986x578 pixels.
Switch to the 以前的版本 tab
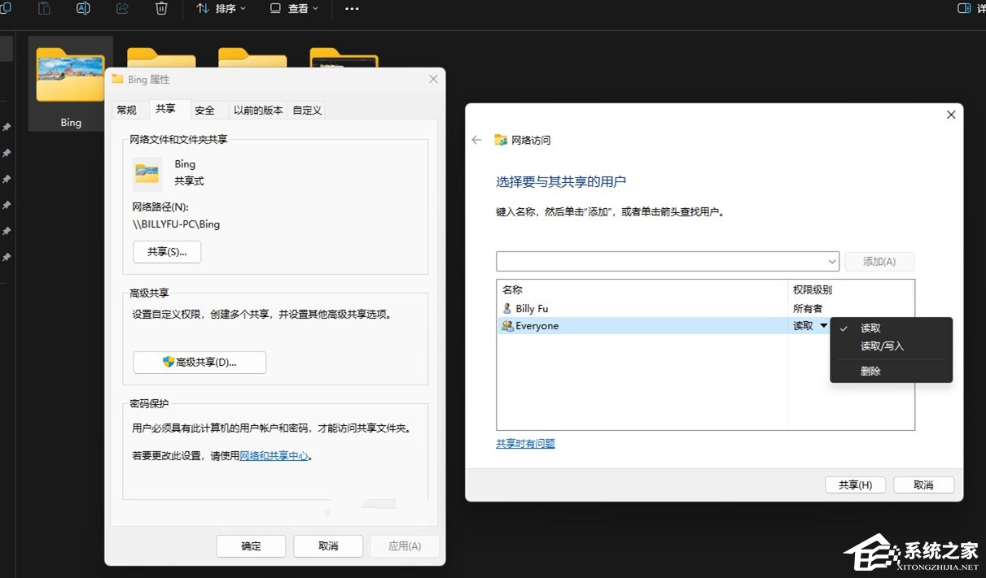click(x=257, y=109)
